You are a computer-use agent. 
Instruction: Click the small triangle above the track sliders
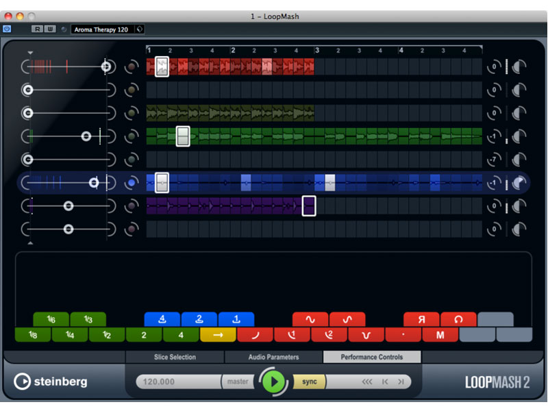30,51
